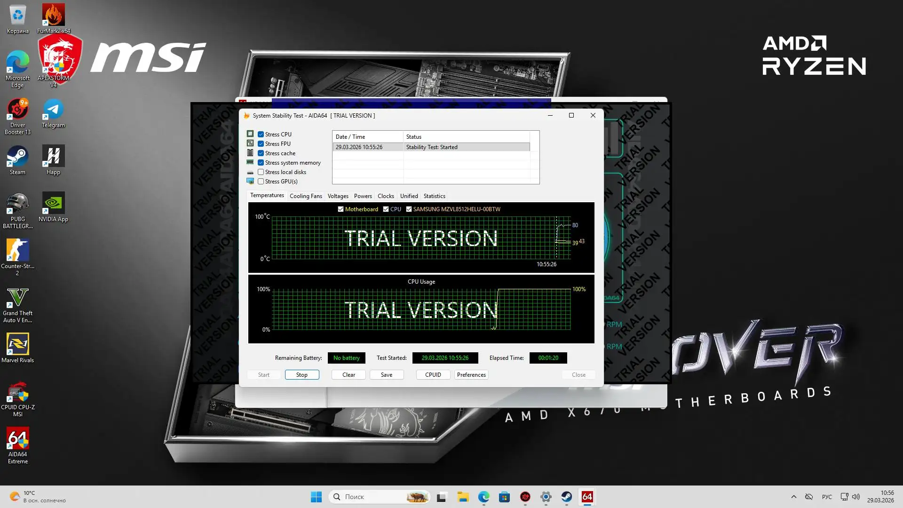Open CPUID CPU-Z MSI shortcut
903x508 pixels.
tap(18, 397)
